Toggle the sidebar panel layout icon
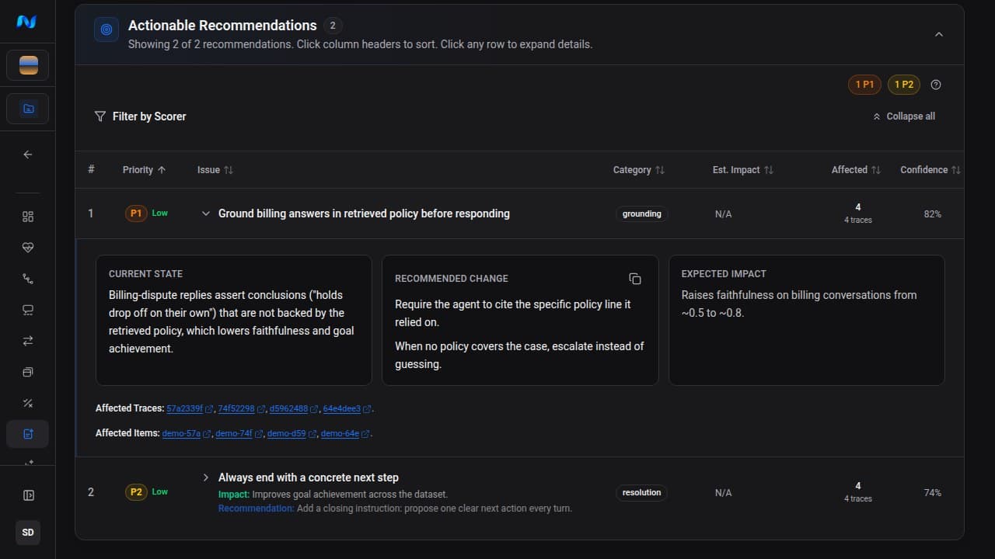 pyautogui.click(x=28, y=495)
